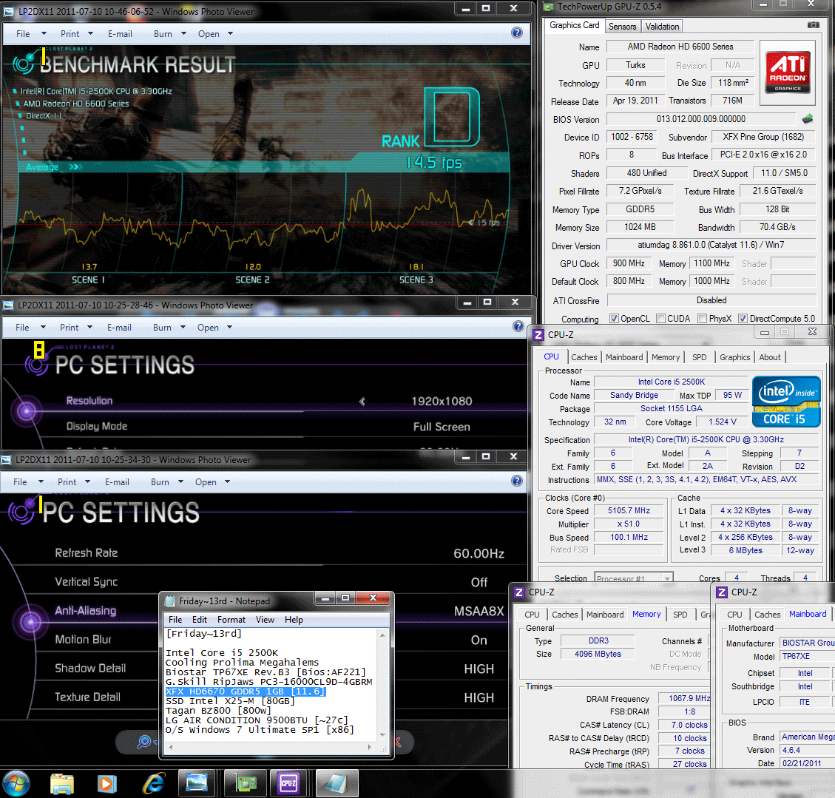Switch to Sensors tab in GPU-Z
The height and width of the screenshot is (798, 835).
pyautogui.click(x=622, y=26)
